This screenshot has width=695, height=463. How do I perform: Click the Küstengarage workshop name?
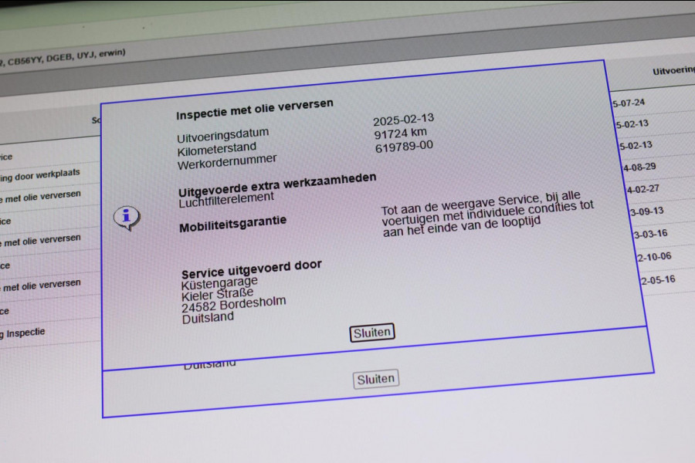[x=220, y=282]
